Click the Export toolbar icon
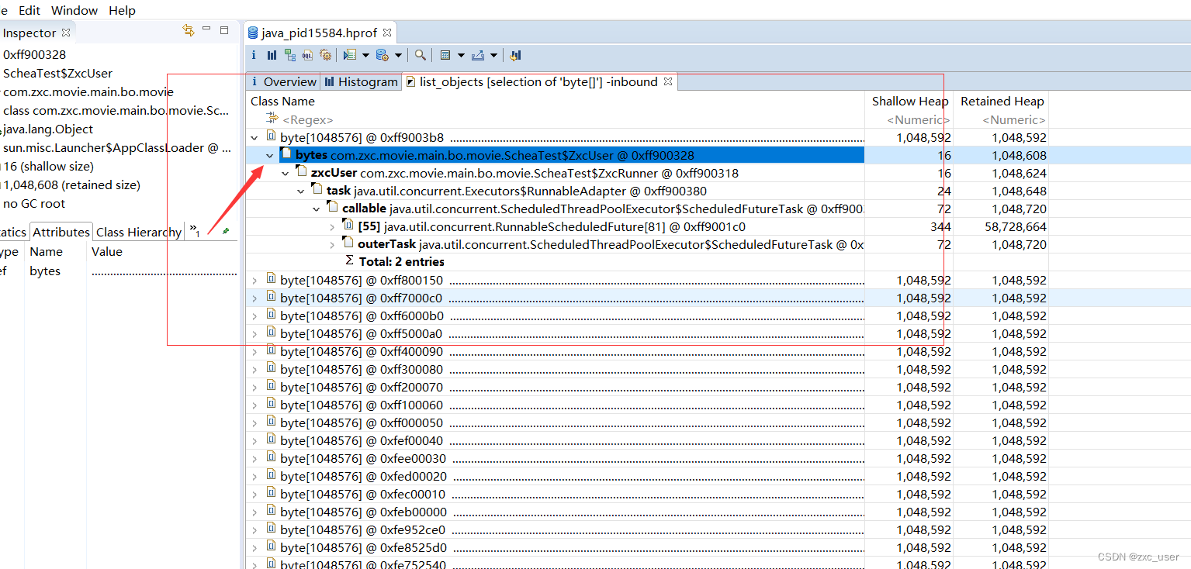This screenshot has height=569, width=1191. (478, 55)
